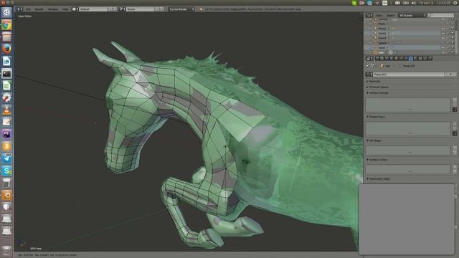Select the Modifiers properties tab icon
459x258 pixels.
[406, 58]
